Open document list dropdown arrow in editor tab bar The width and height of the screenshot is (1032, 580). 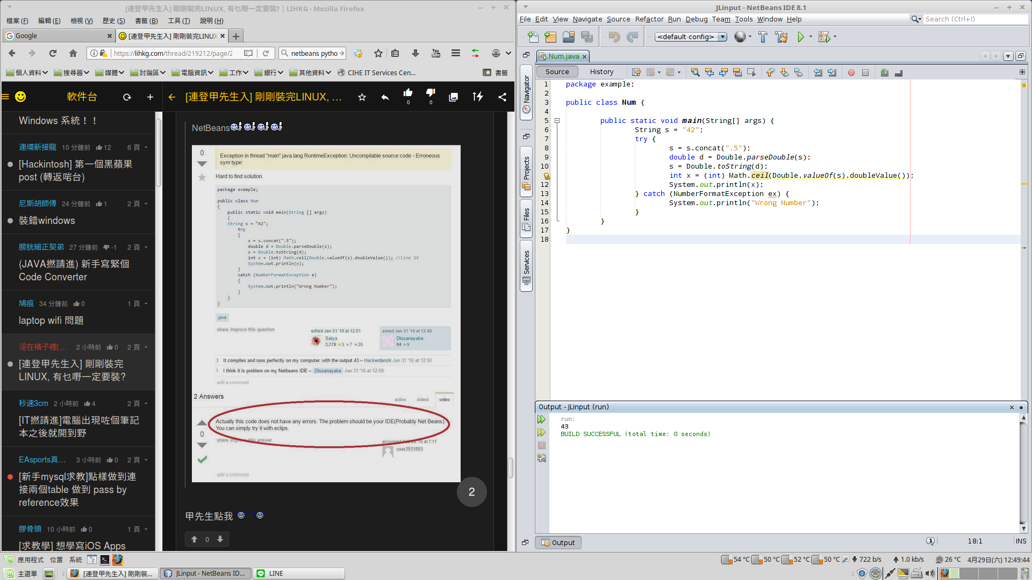[1008, 56]
